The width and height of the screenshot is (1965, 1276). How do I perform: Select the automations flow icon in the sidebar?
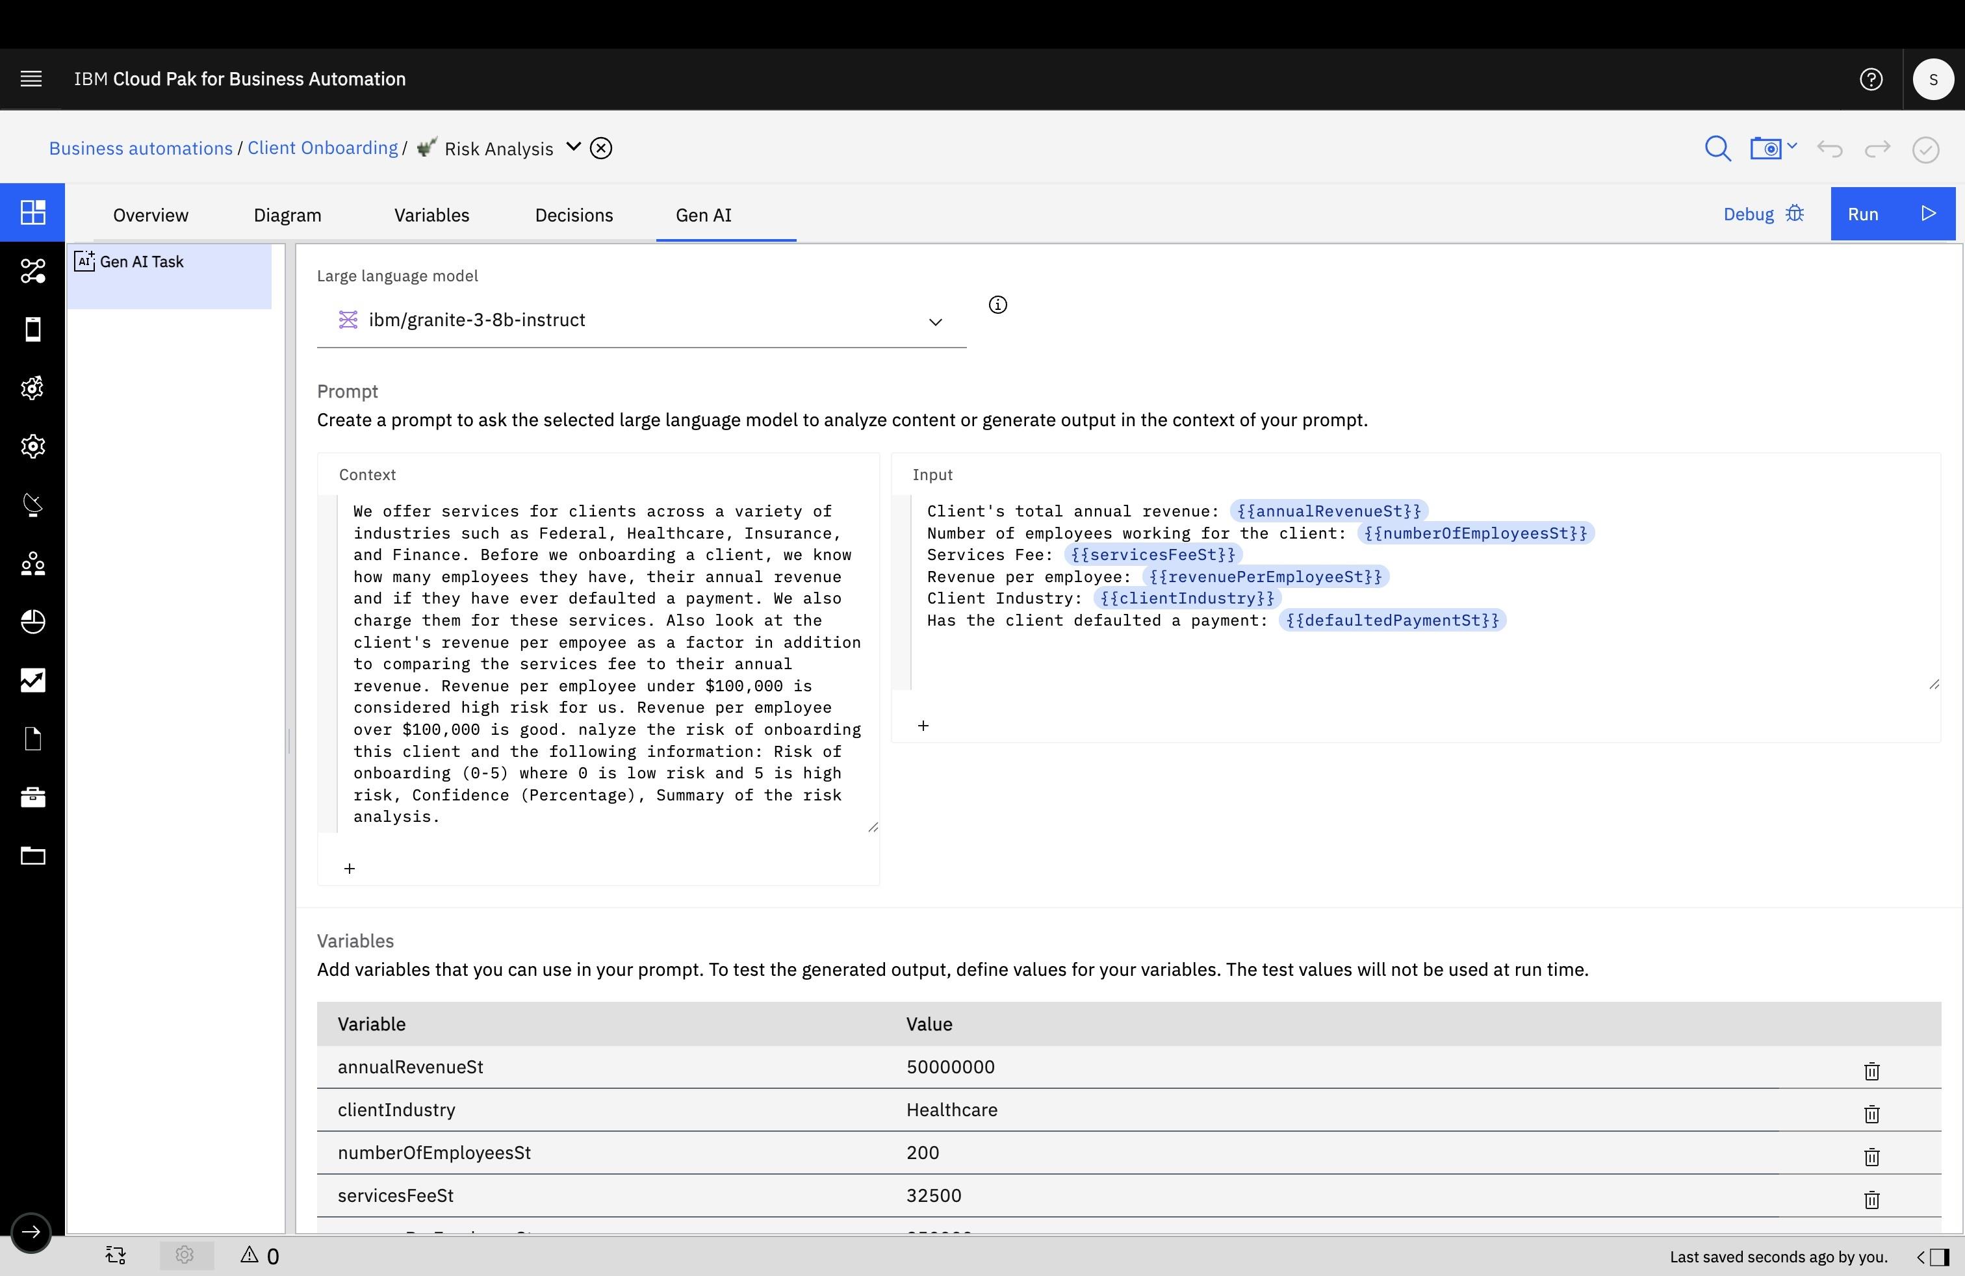32,271
